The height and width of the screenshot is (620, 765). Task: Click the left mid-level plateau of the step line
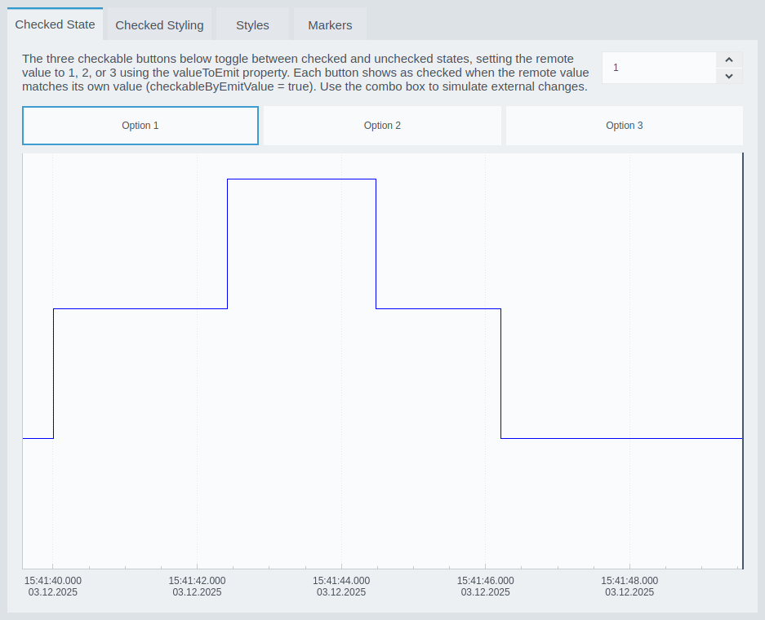tap(140, 309)
